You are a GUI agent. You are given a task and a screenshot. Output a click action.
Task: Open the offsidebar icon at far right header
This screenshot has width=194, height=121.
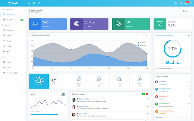click(x=191, y=3)
